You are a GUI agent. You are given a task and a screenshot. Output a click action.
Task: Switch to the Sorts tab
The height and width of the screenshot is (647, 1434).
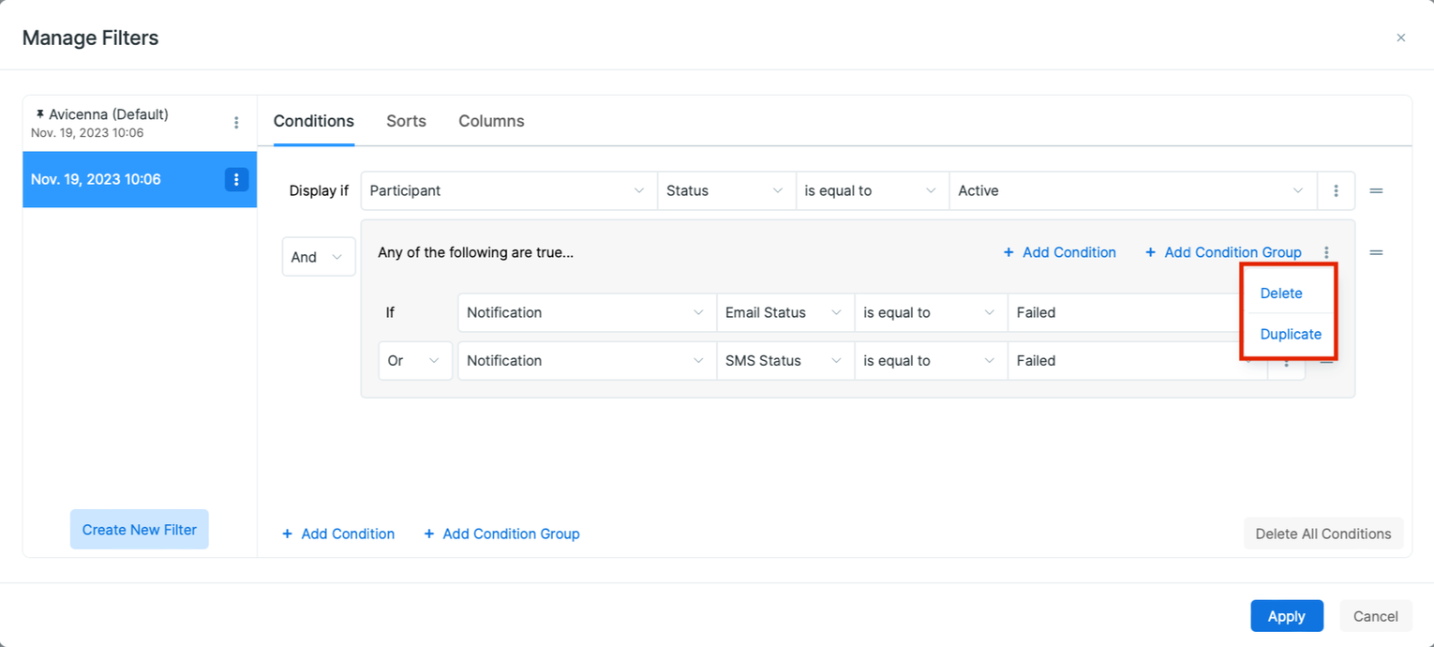pyautogui.click(x=406, y=121)
